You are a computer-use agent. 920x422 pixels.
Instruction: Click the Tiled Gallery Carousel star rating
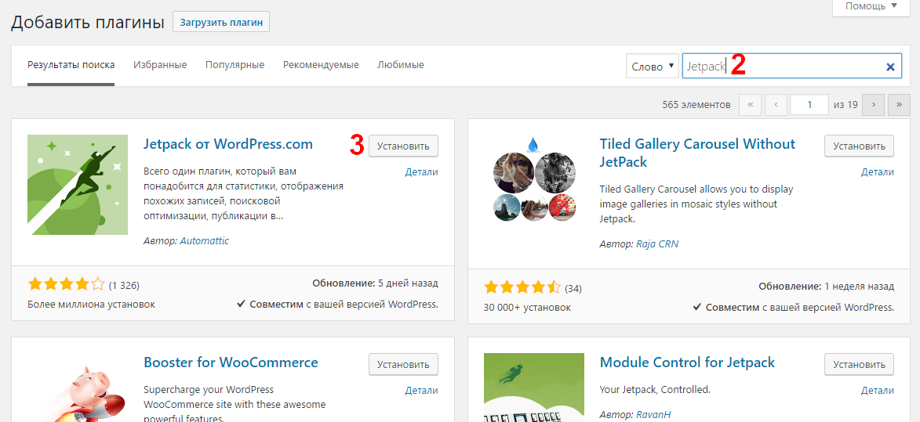[522, 287]
